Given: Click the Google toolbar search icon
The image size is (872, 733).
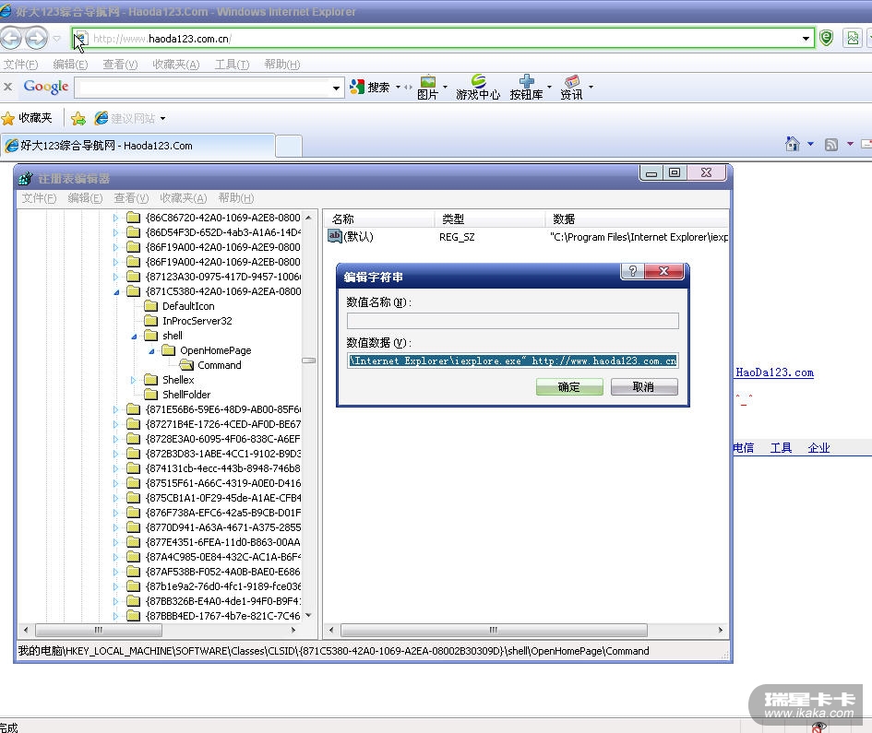Looking at the screenshot, I should [x=356, y=87].
